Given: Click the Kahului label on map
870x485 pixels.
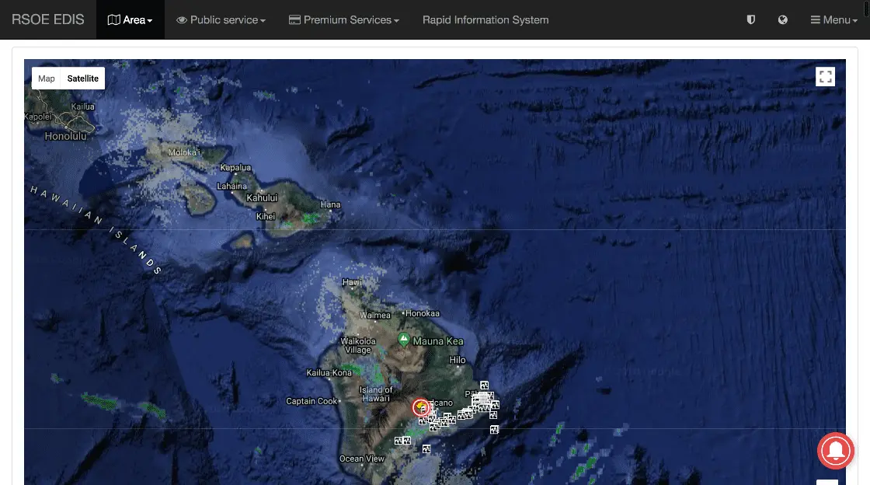Looking at the screenshot, I should click(262, 197).
